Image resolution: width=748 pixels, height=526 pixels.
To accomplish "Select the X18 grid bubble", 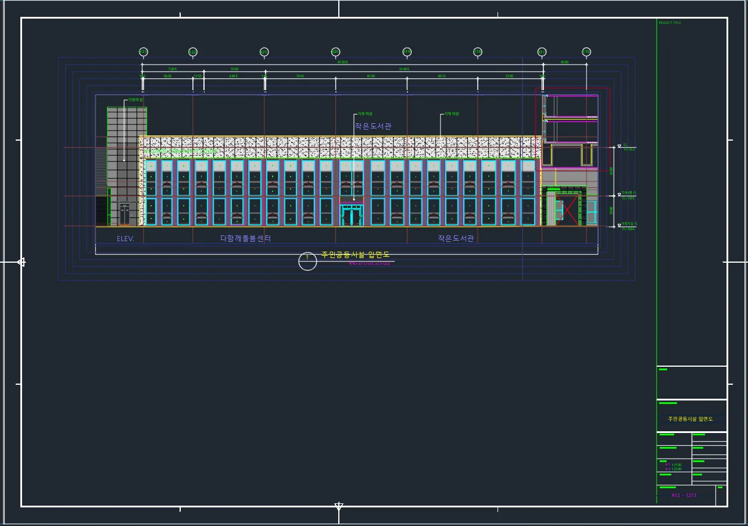I will [478, 52].
